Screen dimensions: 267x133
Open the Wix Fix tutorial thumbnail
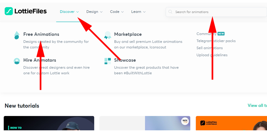coord(145,123)
